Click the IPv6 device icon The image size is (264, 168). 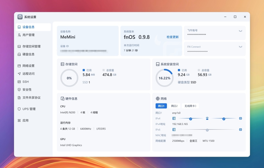(174, 129)
